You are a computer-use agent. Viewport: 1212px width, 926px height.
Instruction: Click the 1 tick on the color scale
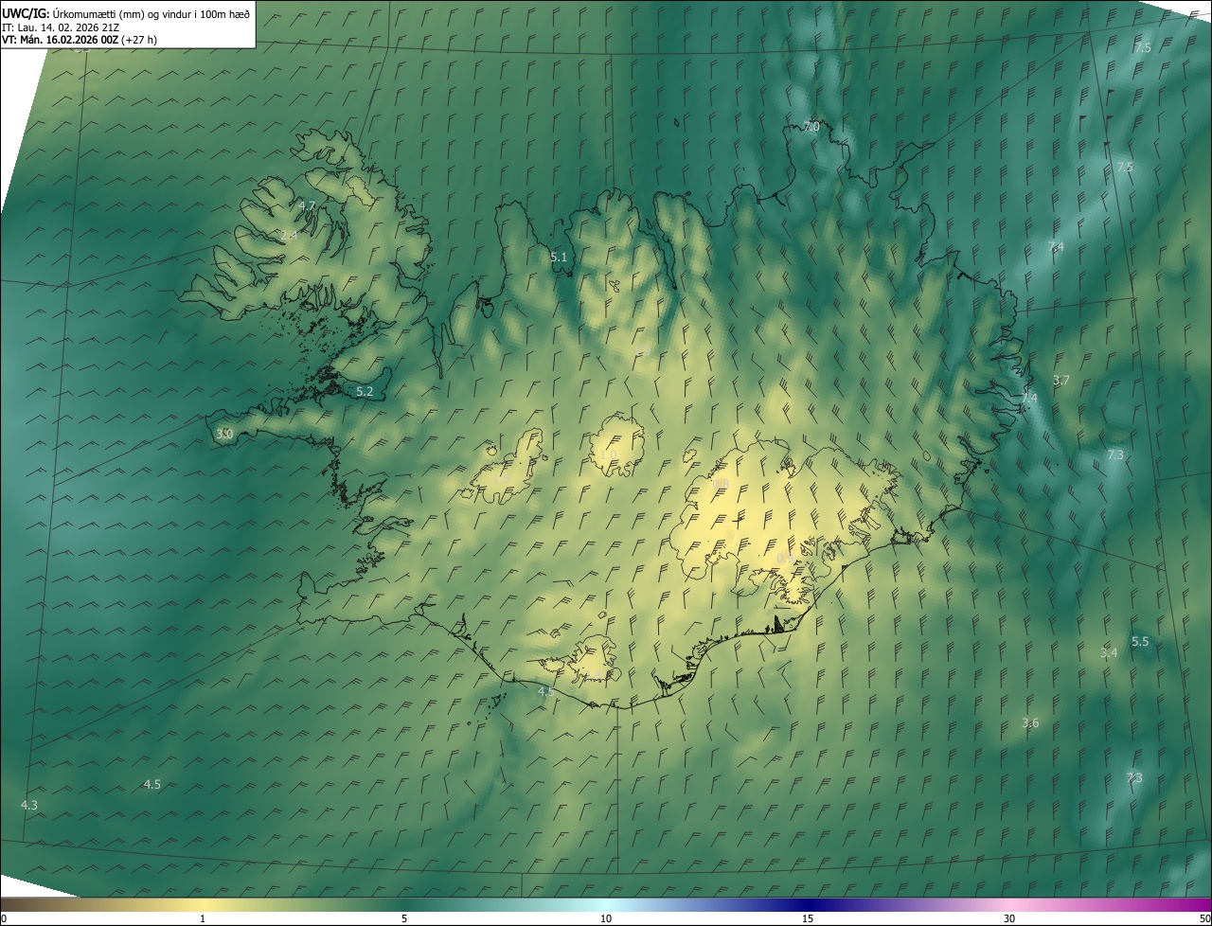[203, 918]
